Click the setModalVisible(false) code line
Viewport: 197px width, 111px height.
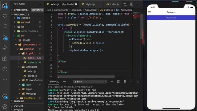[89, 43]
